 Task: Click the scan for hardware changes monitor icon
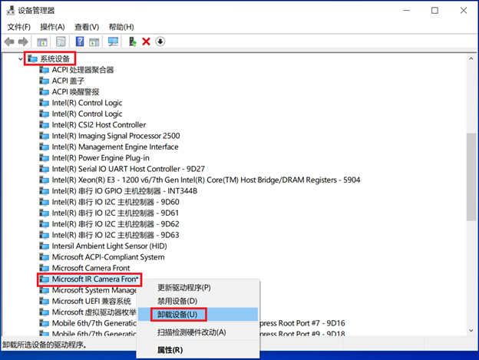(x=113, y=41)
